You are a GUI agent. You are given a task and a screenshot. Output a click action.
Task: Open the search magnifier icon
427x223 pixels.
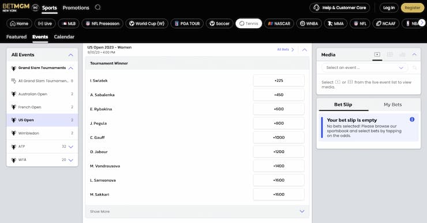98,7
